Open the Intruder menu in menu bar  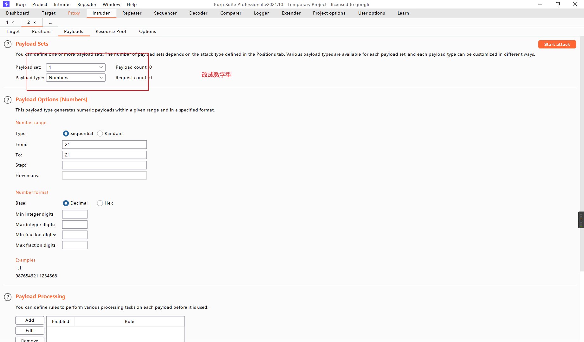coord(62,4)
